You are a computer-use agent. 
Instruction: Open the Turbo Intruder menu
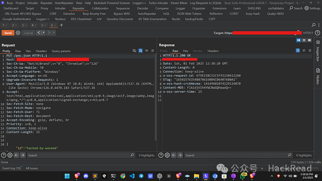(158, 3)
